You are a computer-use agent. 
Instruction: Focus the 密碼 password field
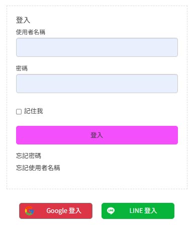click(97, 84)
